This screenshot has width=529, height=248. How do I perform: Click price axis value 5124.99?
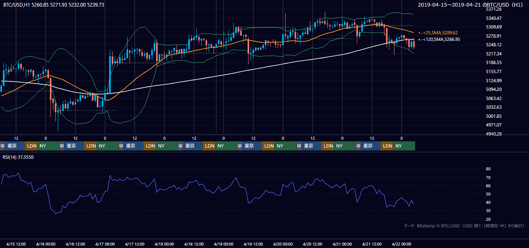[493, 81]
